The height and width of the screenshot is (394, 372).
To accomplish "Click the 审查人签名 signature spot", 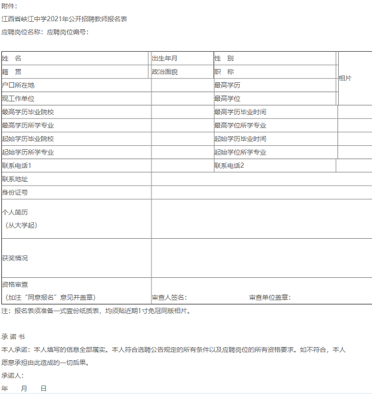I will click(x=169, y=298).
